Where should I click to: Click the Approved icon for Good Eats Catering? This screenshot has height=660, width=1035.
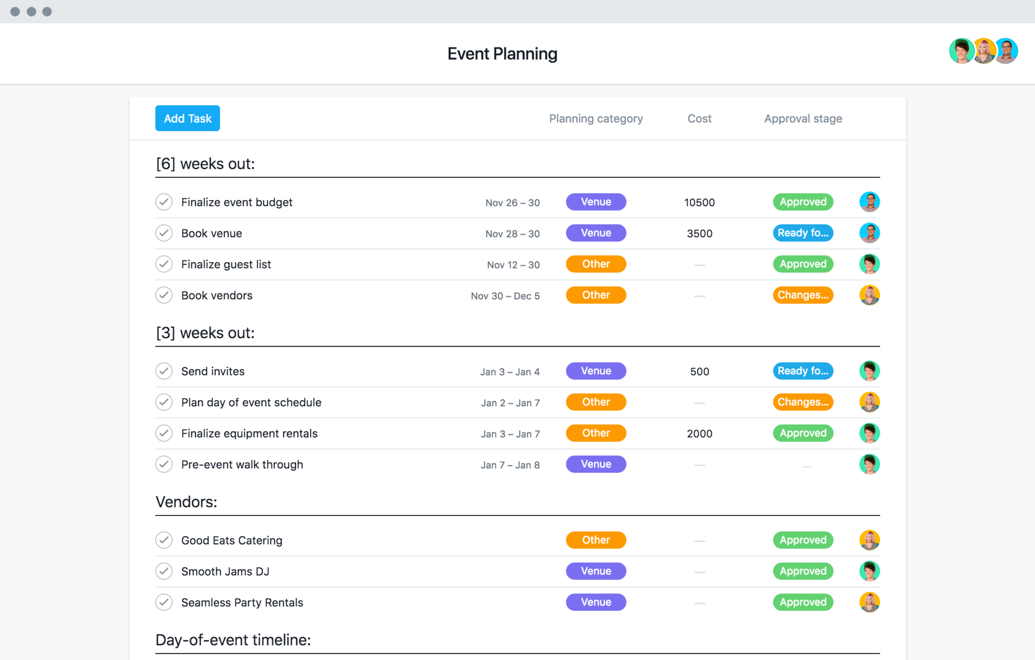(x=802, y=539)
